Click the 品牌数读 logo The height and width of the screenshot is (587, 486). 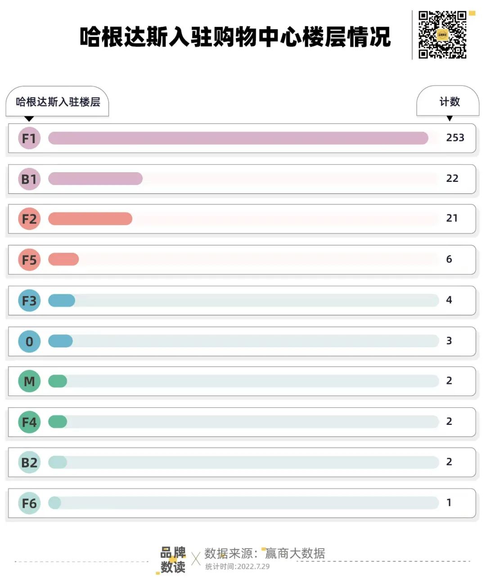click(173, 560)
